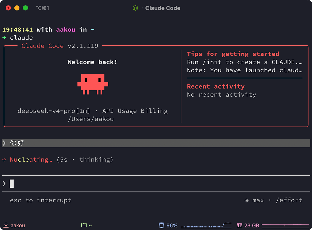Click the folder icon in status bar
This screenshot has height=230, width=312.
tap(84, 225)
